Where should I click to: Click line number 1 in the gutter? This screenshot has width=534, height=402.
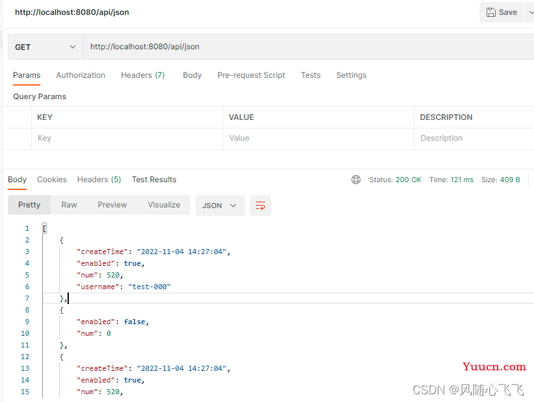[27, 228]
